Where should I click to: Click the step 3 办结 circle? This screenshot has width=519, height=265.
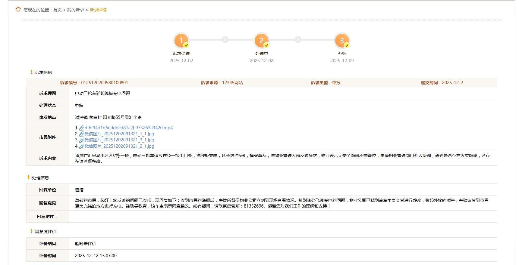[x=342, y=41]
